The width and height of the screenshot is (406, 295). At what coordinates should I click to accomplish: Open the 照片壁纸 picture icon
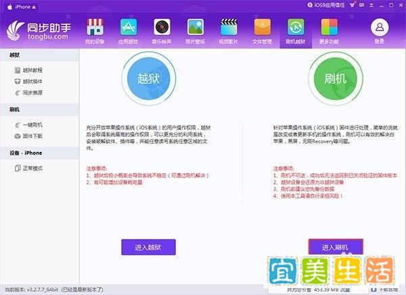[196, 27]
